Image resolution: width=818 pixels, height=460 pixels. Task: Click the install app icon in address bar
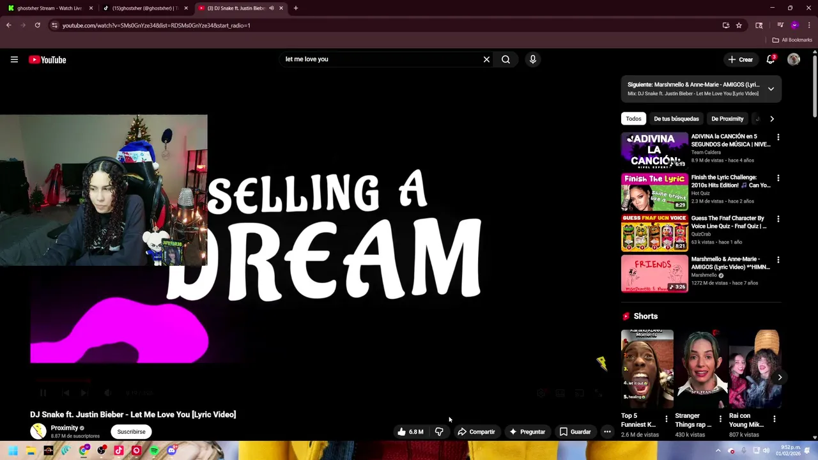[726, 26]
